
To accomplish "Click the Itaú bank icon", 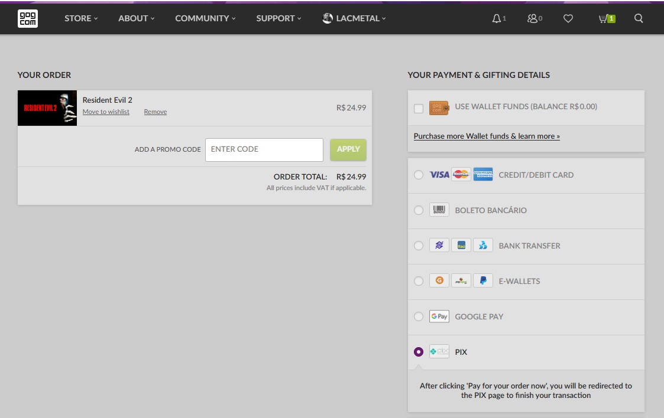I will (x=461, y=245).
